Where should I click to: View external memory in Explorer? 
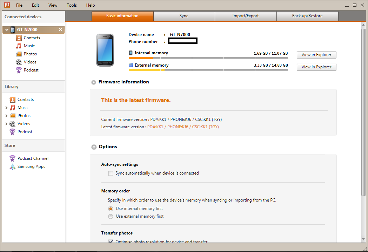[x=316, y=67]
